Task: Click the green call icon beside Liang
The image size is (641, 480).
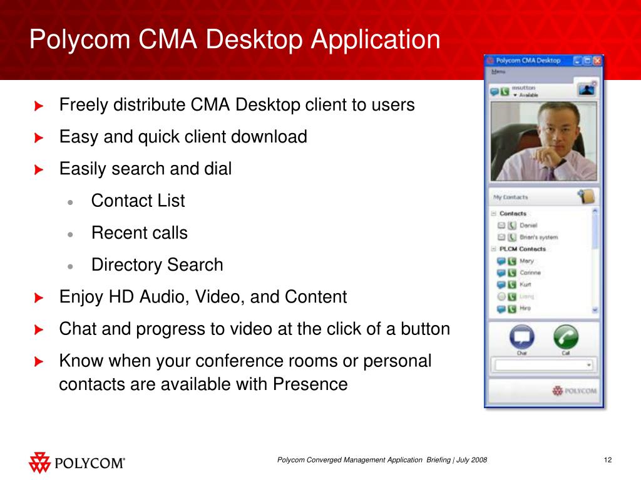Action: [x=512, y=297]
